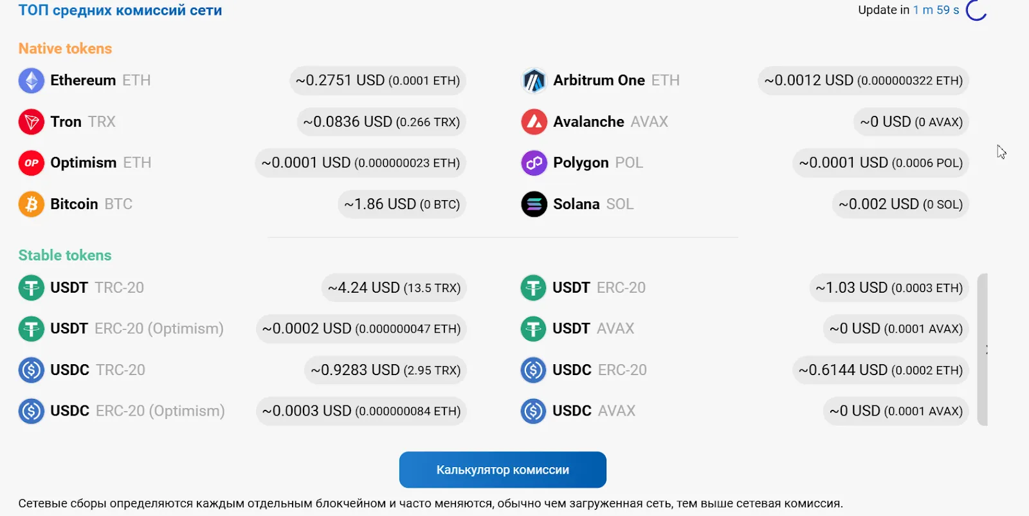Click the update refresh spinner icon
This screenshot has height=516, width=1029.
tap(976, 9)
